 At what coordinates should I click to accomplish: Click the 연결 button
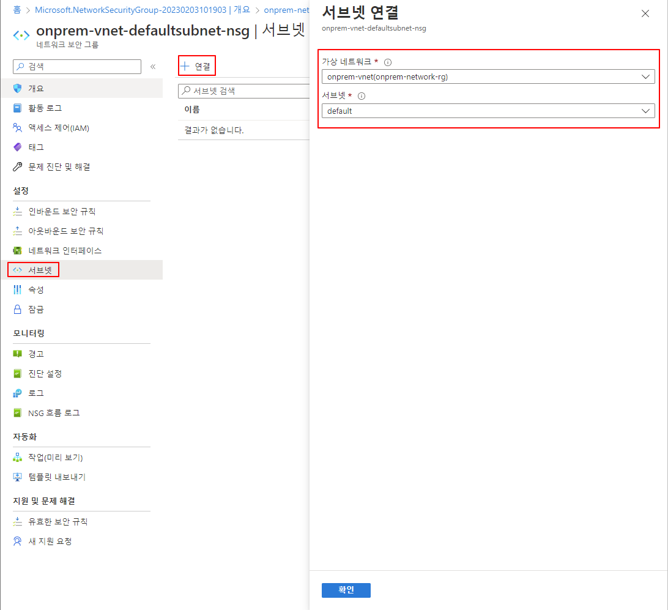click(x=196, y=66)
